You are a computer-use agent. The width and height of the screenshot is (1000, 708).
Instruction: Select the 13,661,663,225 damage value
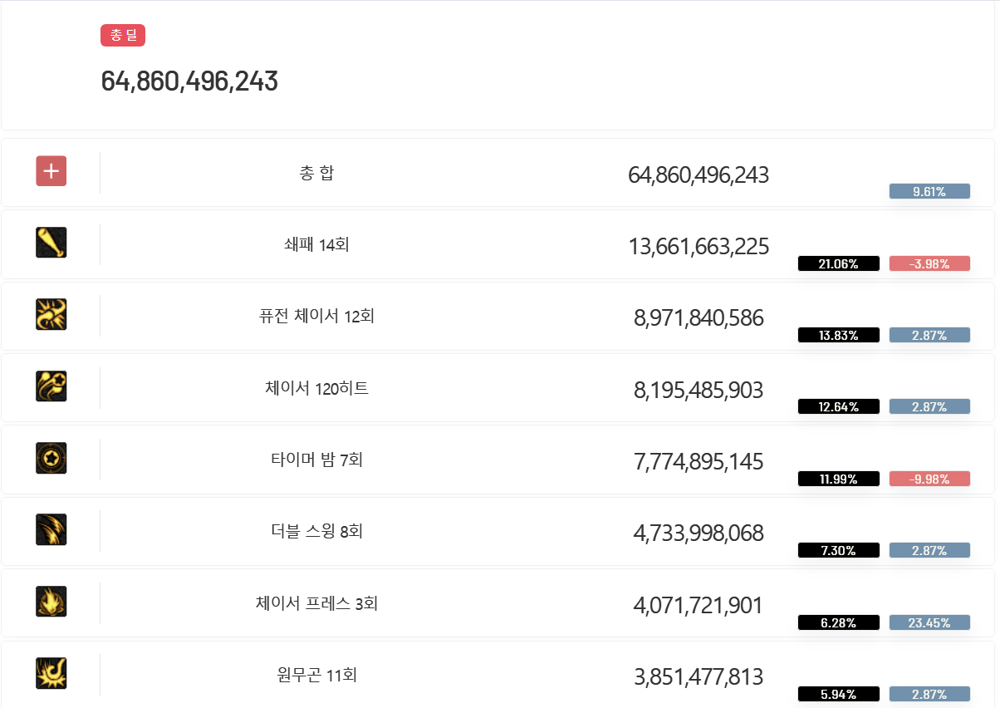699,247
